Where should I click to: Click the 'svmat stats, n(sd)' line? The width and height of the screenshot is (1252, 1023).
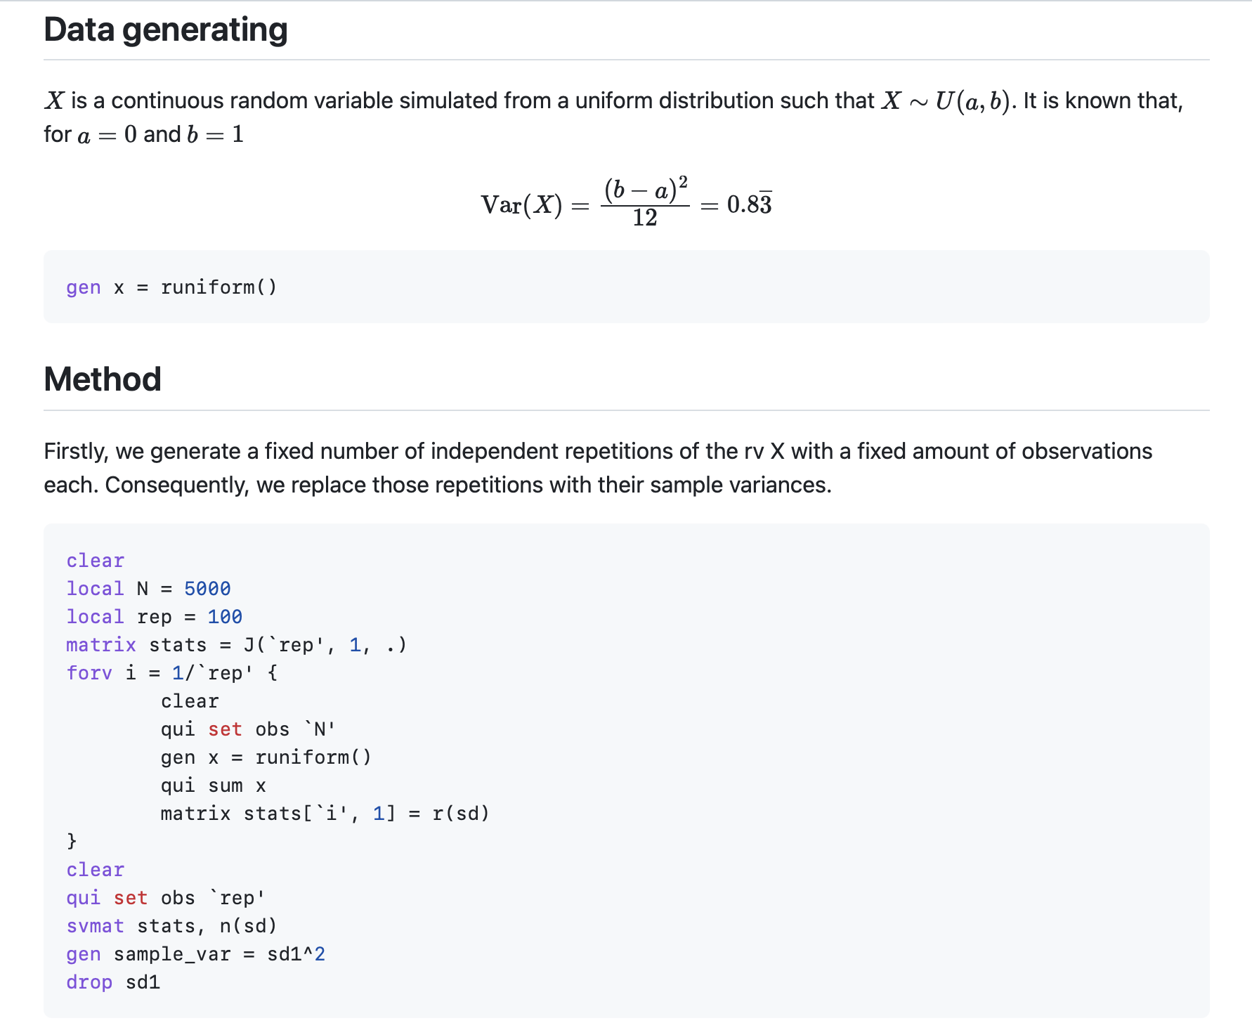pos(171,926)
